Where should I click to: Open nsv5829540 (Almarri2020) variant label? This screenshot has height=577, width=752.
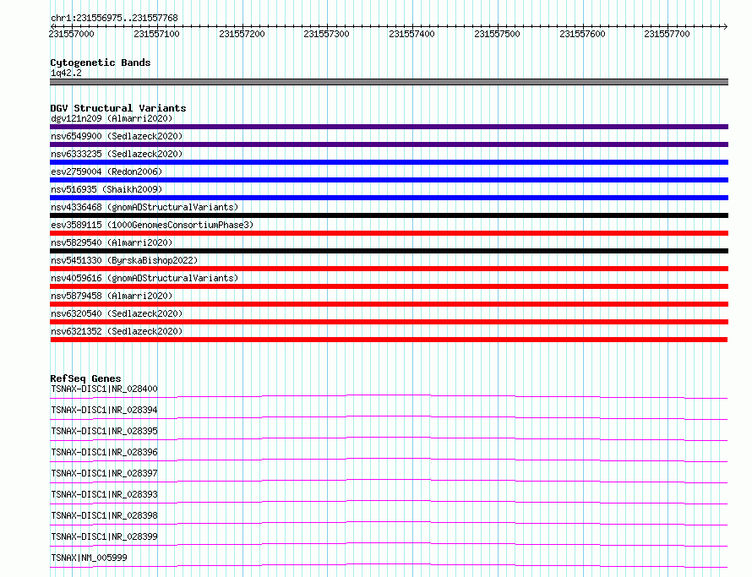[112, 242]
